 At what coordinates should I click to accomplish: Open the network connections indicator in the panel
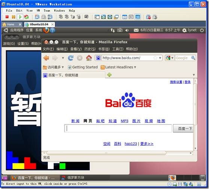113,30
